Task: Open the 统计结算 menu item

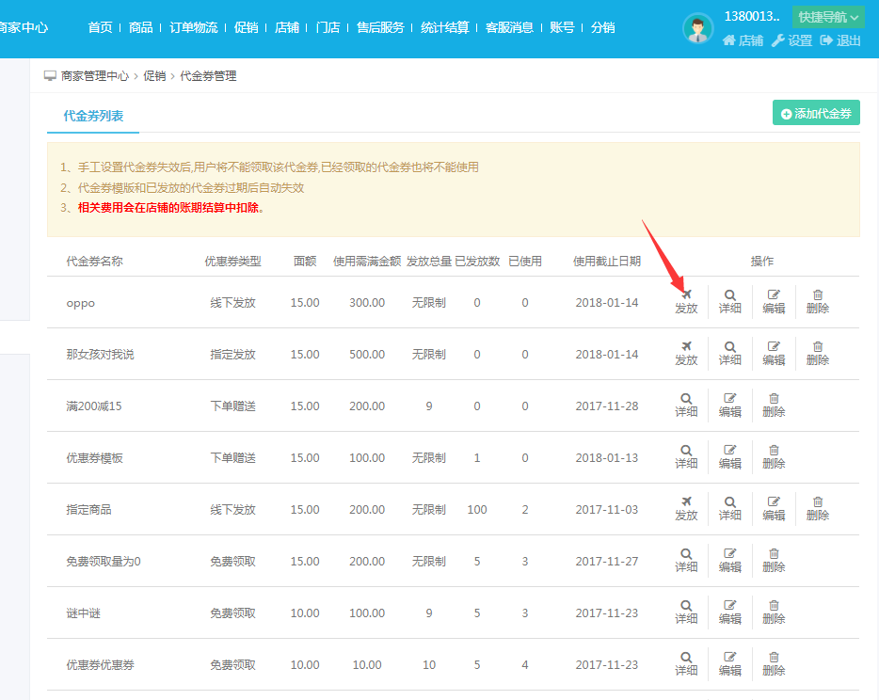Action: [445, 27]
